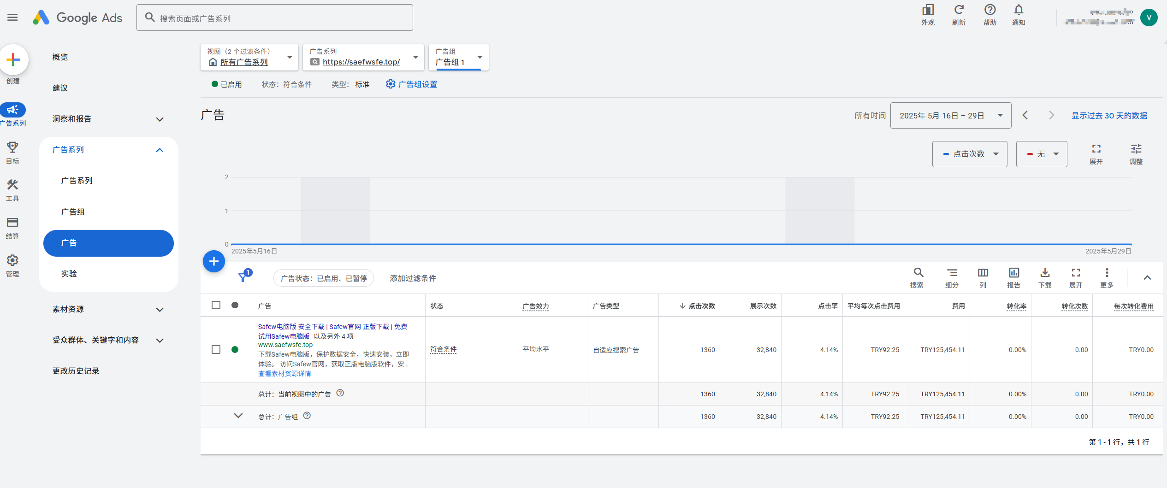Select 广告系列 submenu item
Screen dimensions: 1167x488
click(x=77, y=181)
